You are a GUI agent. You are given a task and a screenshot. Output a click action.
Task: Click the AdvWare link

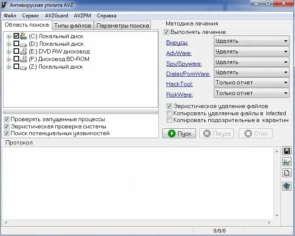point(179,53)
